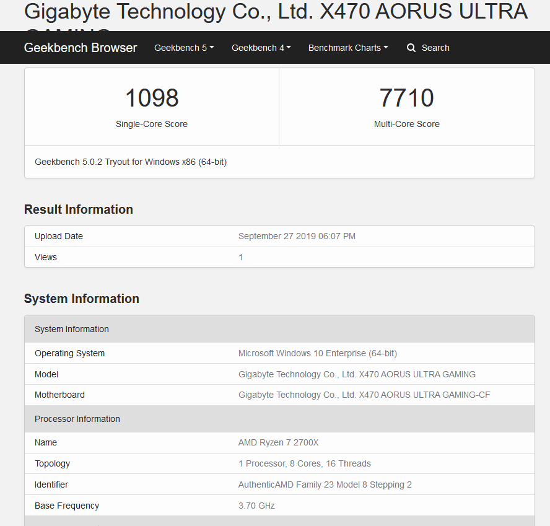
Task: Select 1 Processor, 8 Cores, 16 Threads value
Action: pos(305,463)
